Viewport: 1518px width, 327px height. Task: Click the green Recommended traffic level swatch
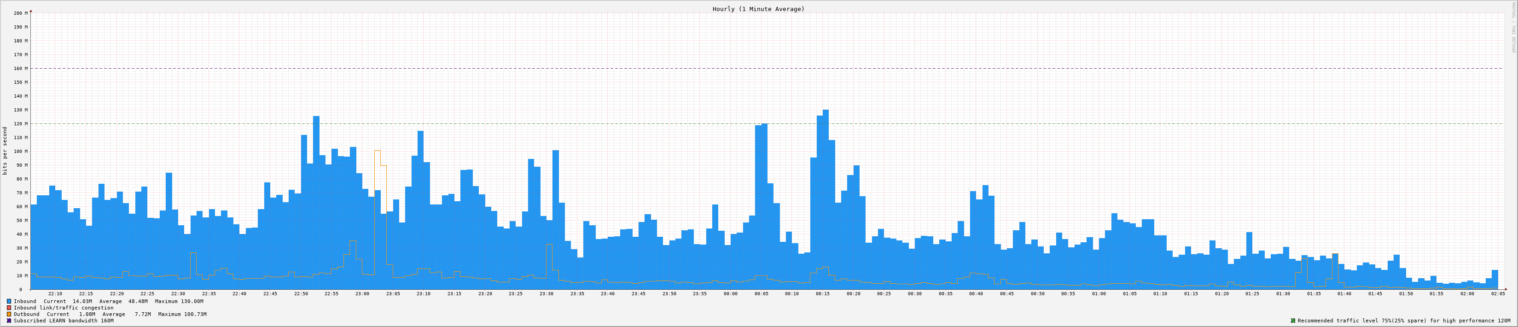click(1293, 321)
